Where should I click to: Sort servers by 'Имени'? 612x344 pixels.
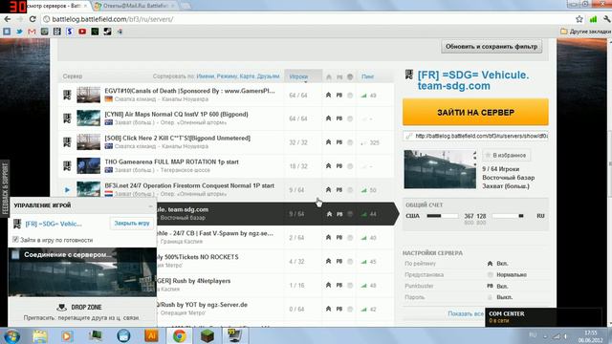click(206, 76)
